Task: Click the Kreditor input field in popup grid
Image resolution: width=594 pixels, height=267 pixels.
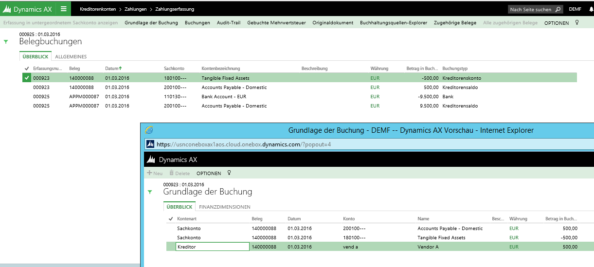Action: click(x=212, y=247)
